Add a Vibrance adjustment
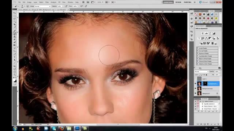Screen dimensions: 234x131 click(x=199, y=38)
